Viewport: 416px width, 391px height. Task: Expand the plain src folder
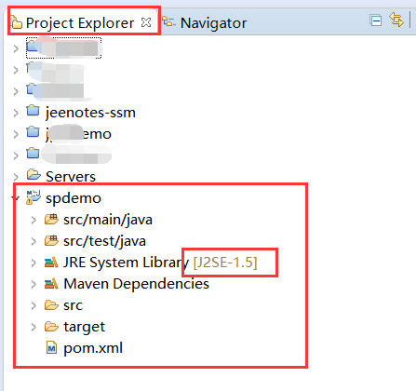click(x=34, y=305)
